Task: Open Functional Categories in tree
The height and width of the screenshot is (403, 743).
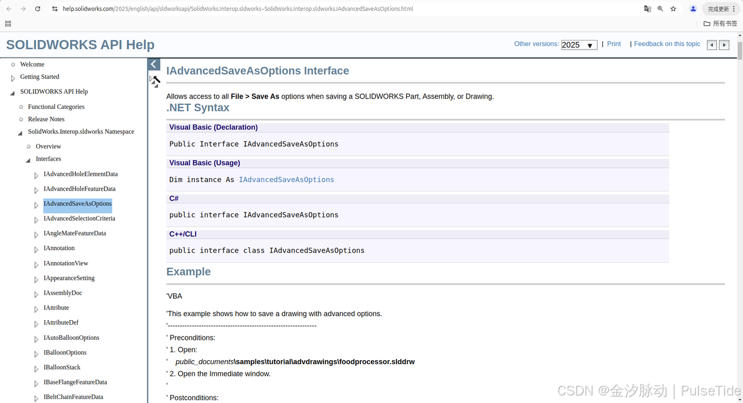Action: [56, 107]
